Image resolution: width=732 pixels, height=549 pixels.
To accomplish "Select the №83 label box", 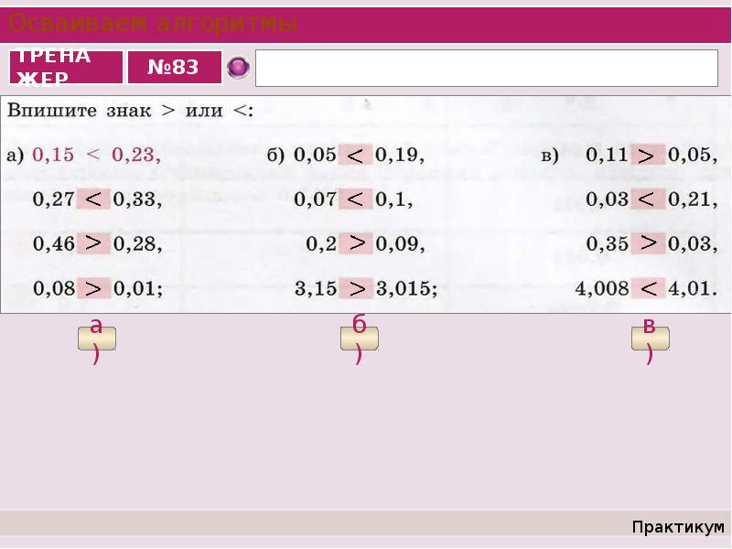I will [175, 68].
